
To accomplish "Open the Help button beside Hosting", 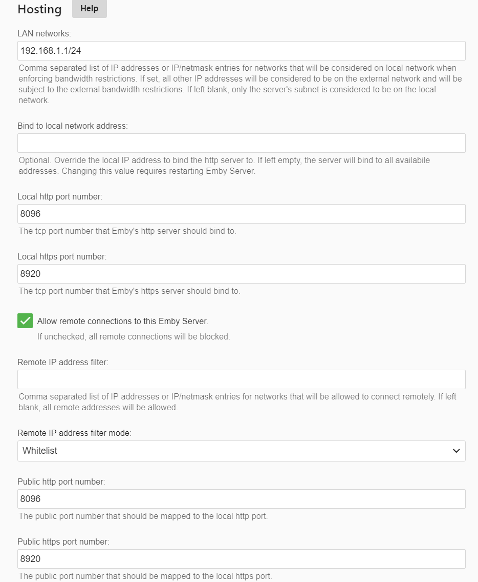I will point(90,9).
